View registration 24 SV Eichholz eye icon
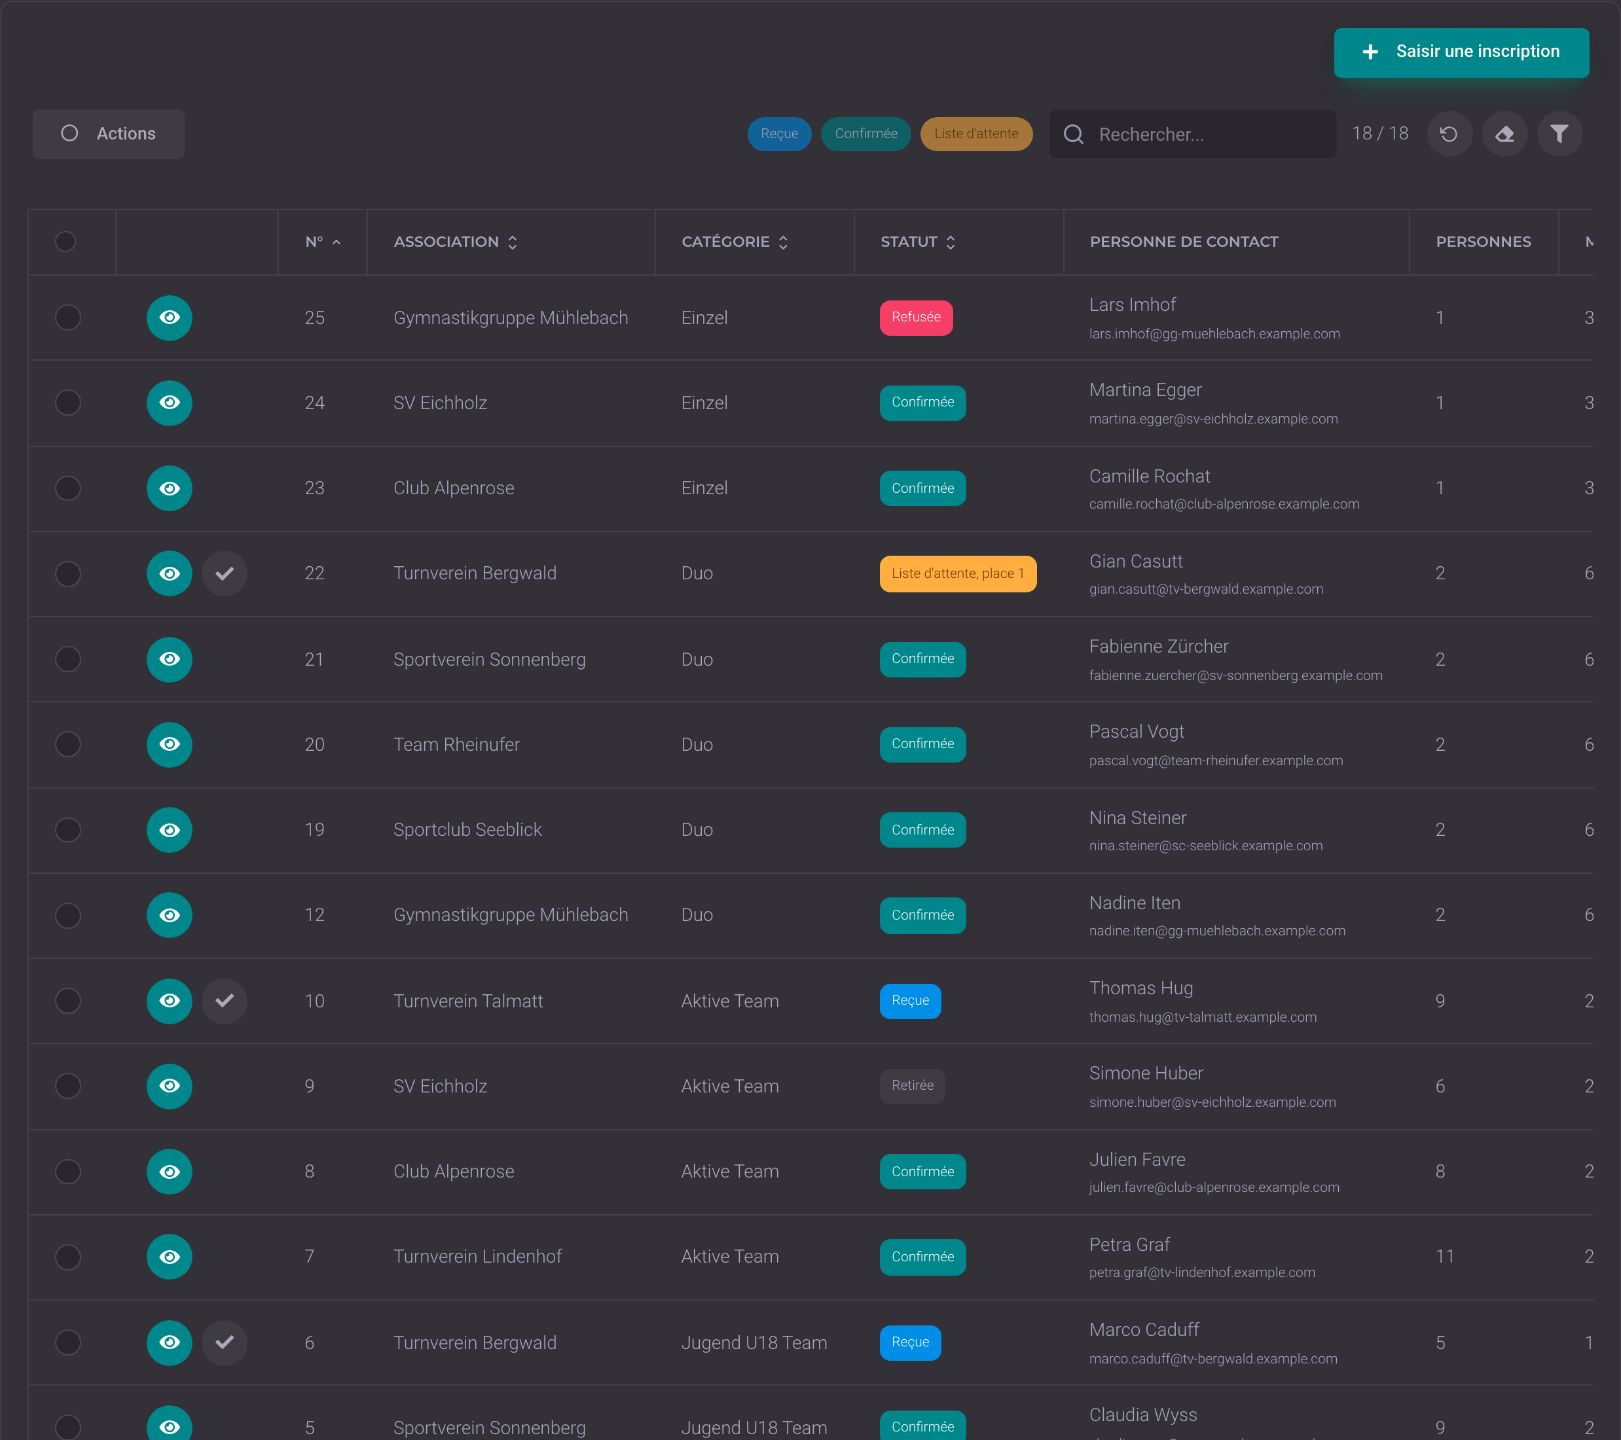The height and width of the screenshot is (1440, 1621). click(170, 403)
